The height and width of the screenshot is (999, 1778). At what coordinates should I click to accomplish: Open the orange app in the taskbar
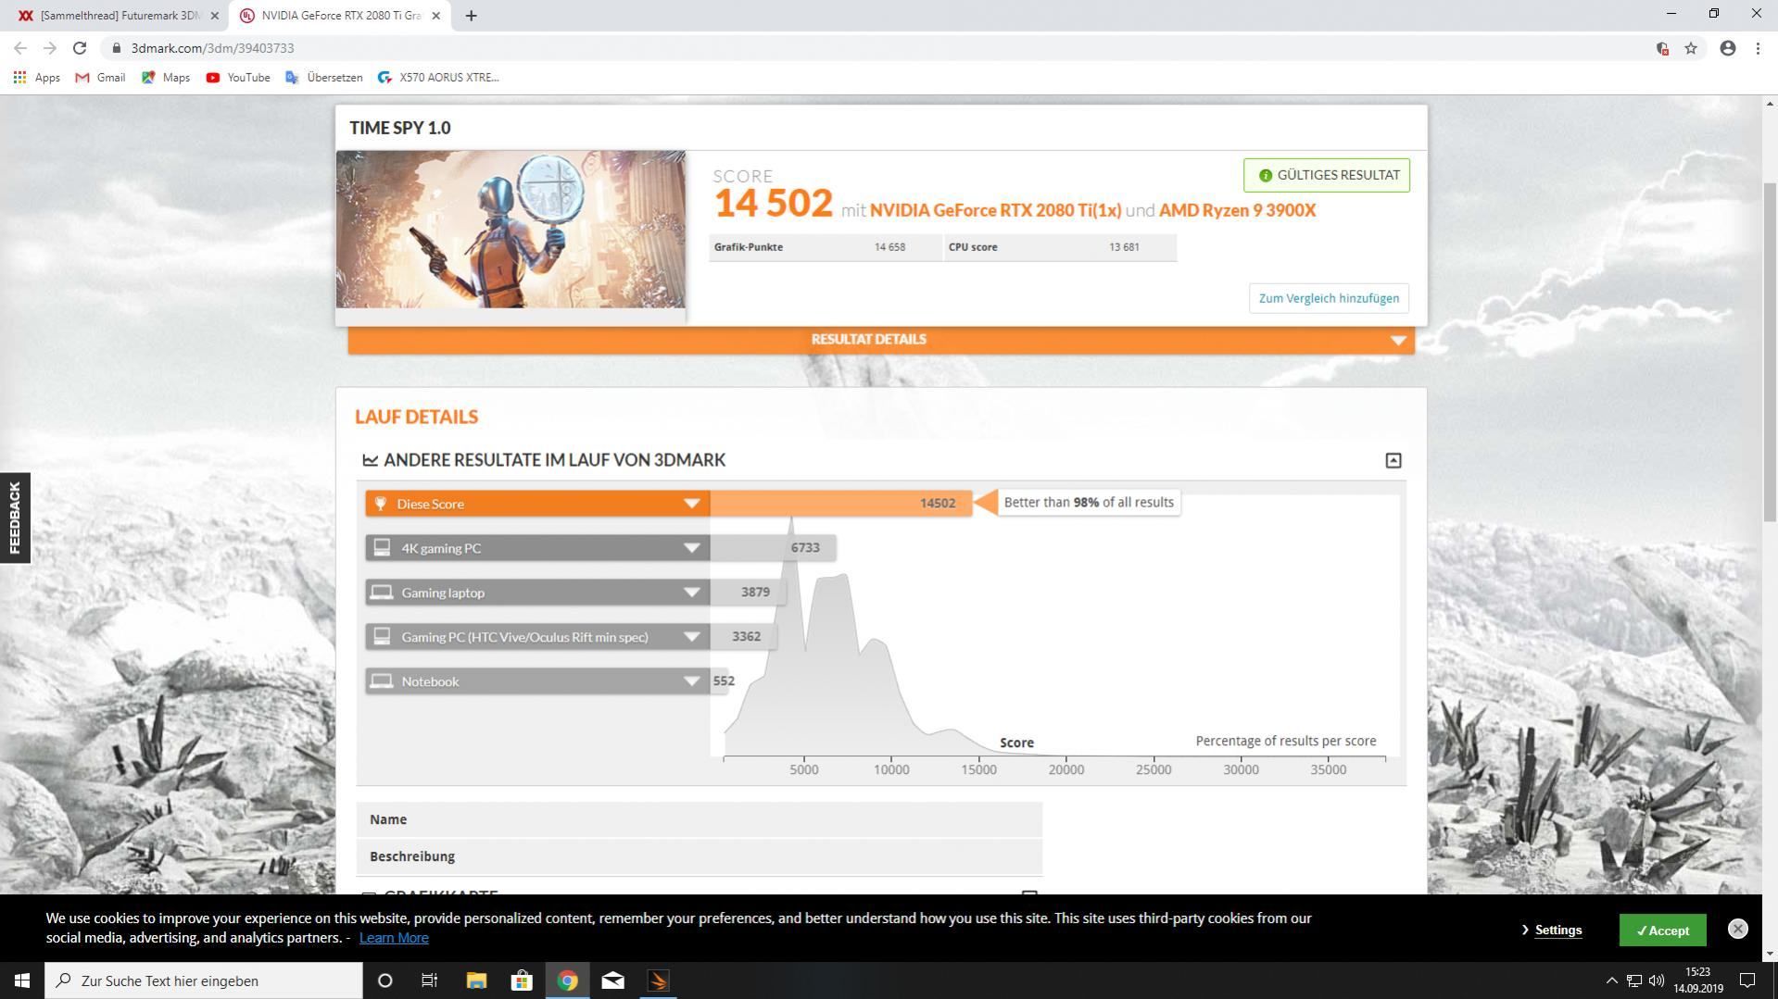coord(658,980)
